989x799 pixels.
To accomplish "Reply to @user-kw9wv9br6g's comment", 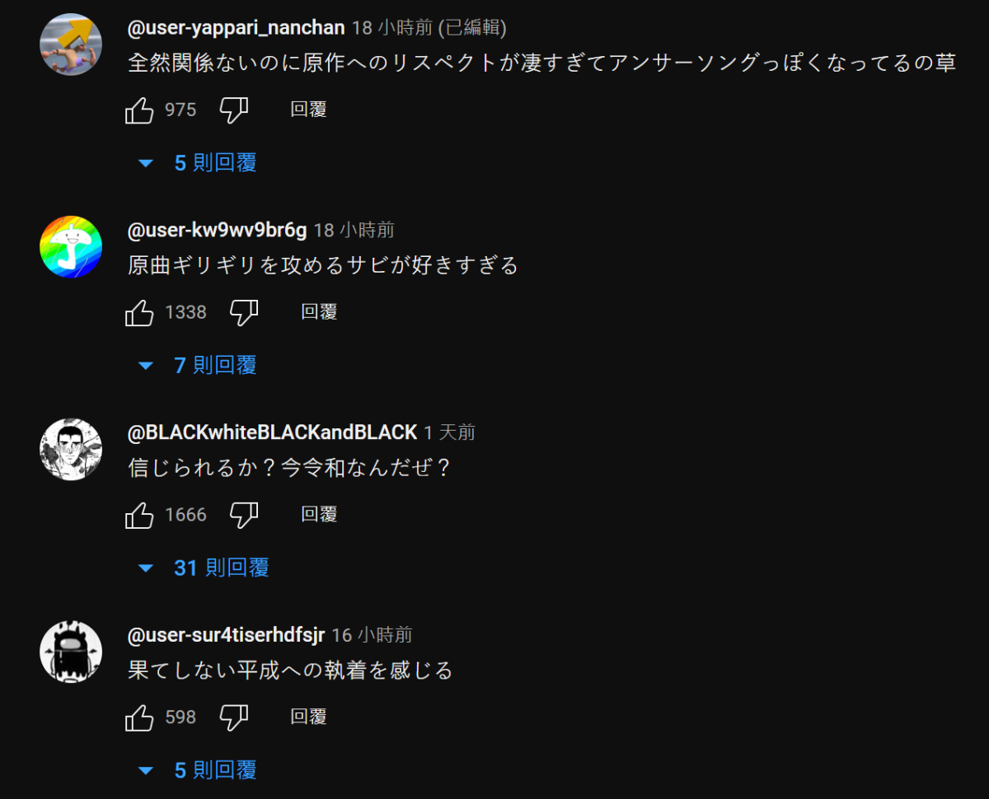I will click(319, 312).
